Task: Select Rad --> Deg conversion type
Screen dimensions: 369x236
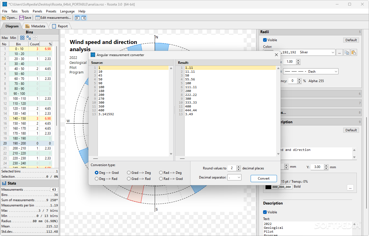Action: click(170, 173)
